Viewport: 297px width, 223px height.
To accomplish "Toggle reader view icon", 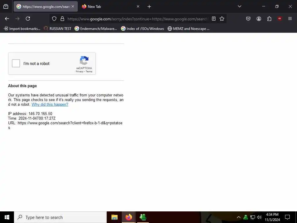I will click(214, 19).
